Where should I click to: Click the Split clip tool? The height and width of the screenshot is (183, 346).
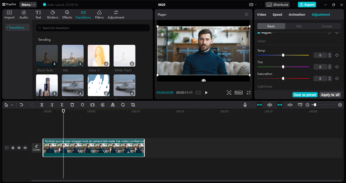(x=42, y=105)
